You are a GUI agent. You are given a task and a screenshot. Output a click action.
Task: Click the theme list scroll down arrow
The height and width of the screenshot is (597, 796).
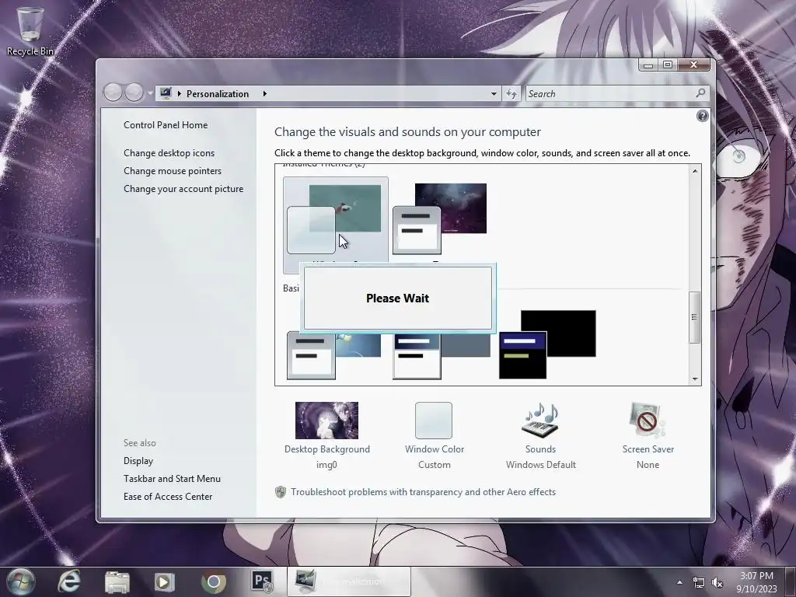coord(695,379)
